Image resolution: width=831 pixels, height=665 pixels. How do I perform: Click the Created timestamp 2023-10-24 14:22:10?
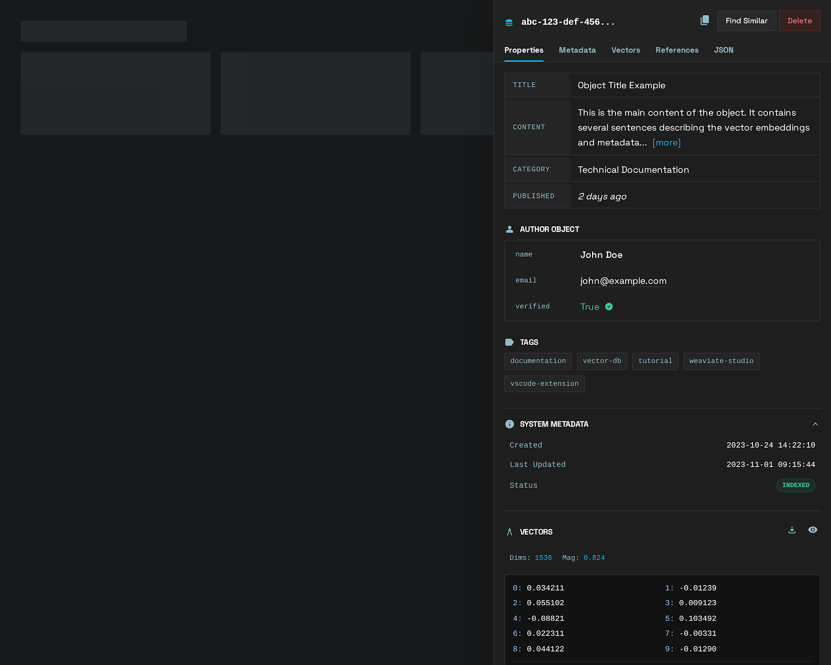[771, 445]
